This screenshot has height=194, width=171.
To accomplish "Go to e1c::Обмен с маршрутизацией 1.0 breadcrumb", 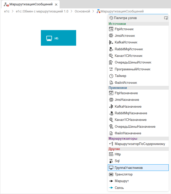I will point(42,11).
